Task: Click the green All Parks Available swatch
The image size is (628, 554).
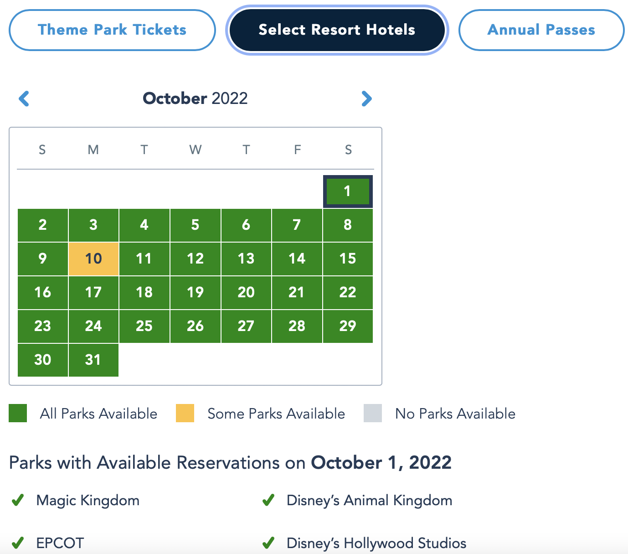Action: [x=18, y=413]
